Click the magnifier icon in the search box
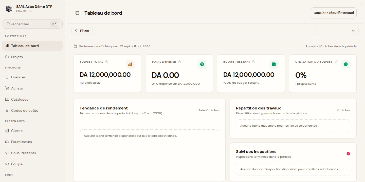The width and height of the screenshot is (365, 182). click(x=8, y=24)
